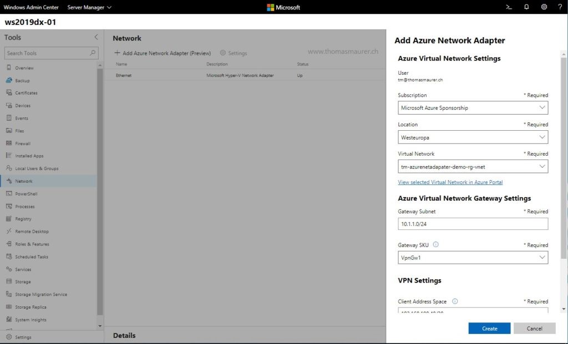Click the Create button
568x344 pixels.
[489, 328]
